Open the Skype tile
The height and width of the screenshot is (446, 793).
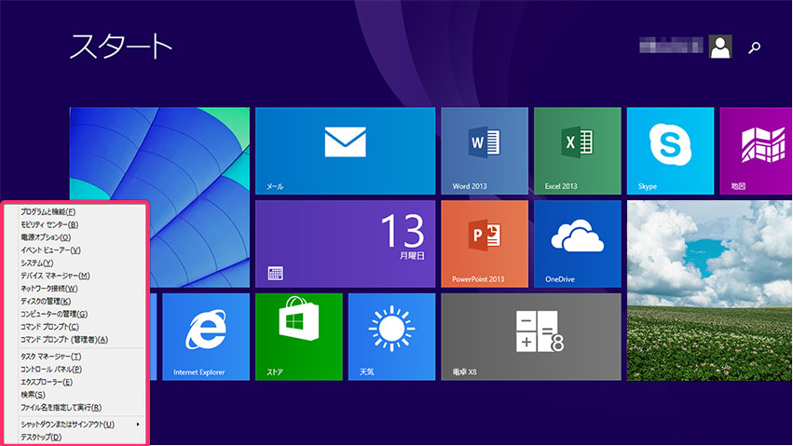(670, 151)
